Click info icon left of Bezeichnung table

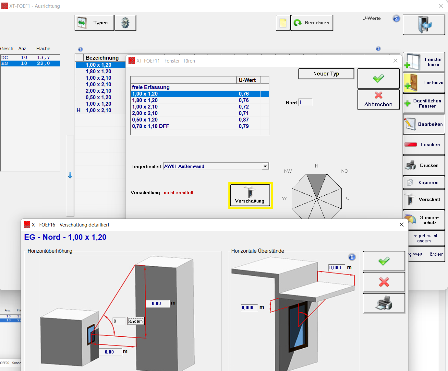coord(80,49)
